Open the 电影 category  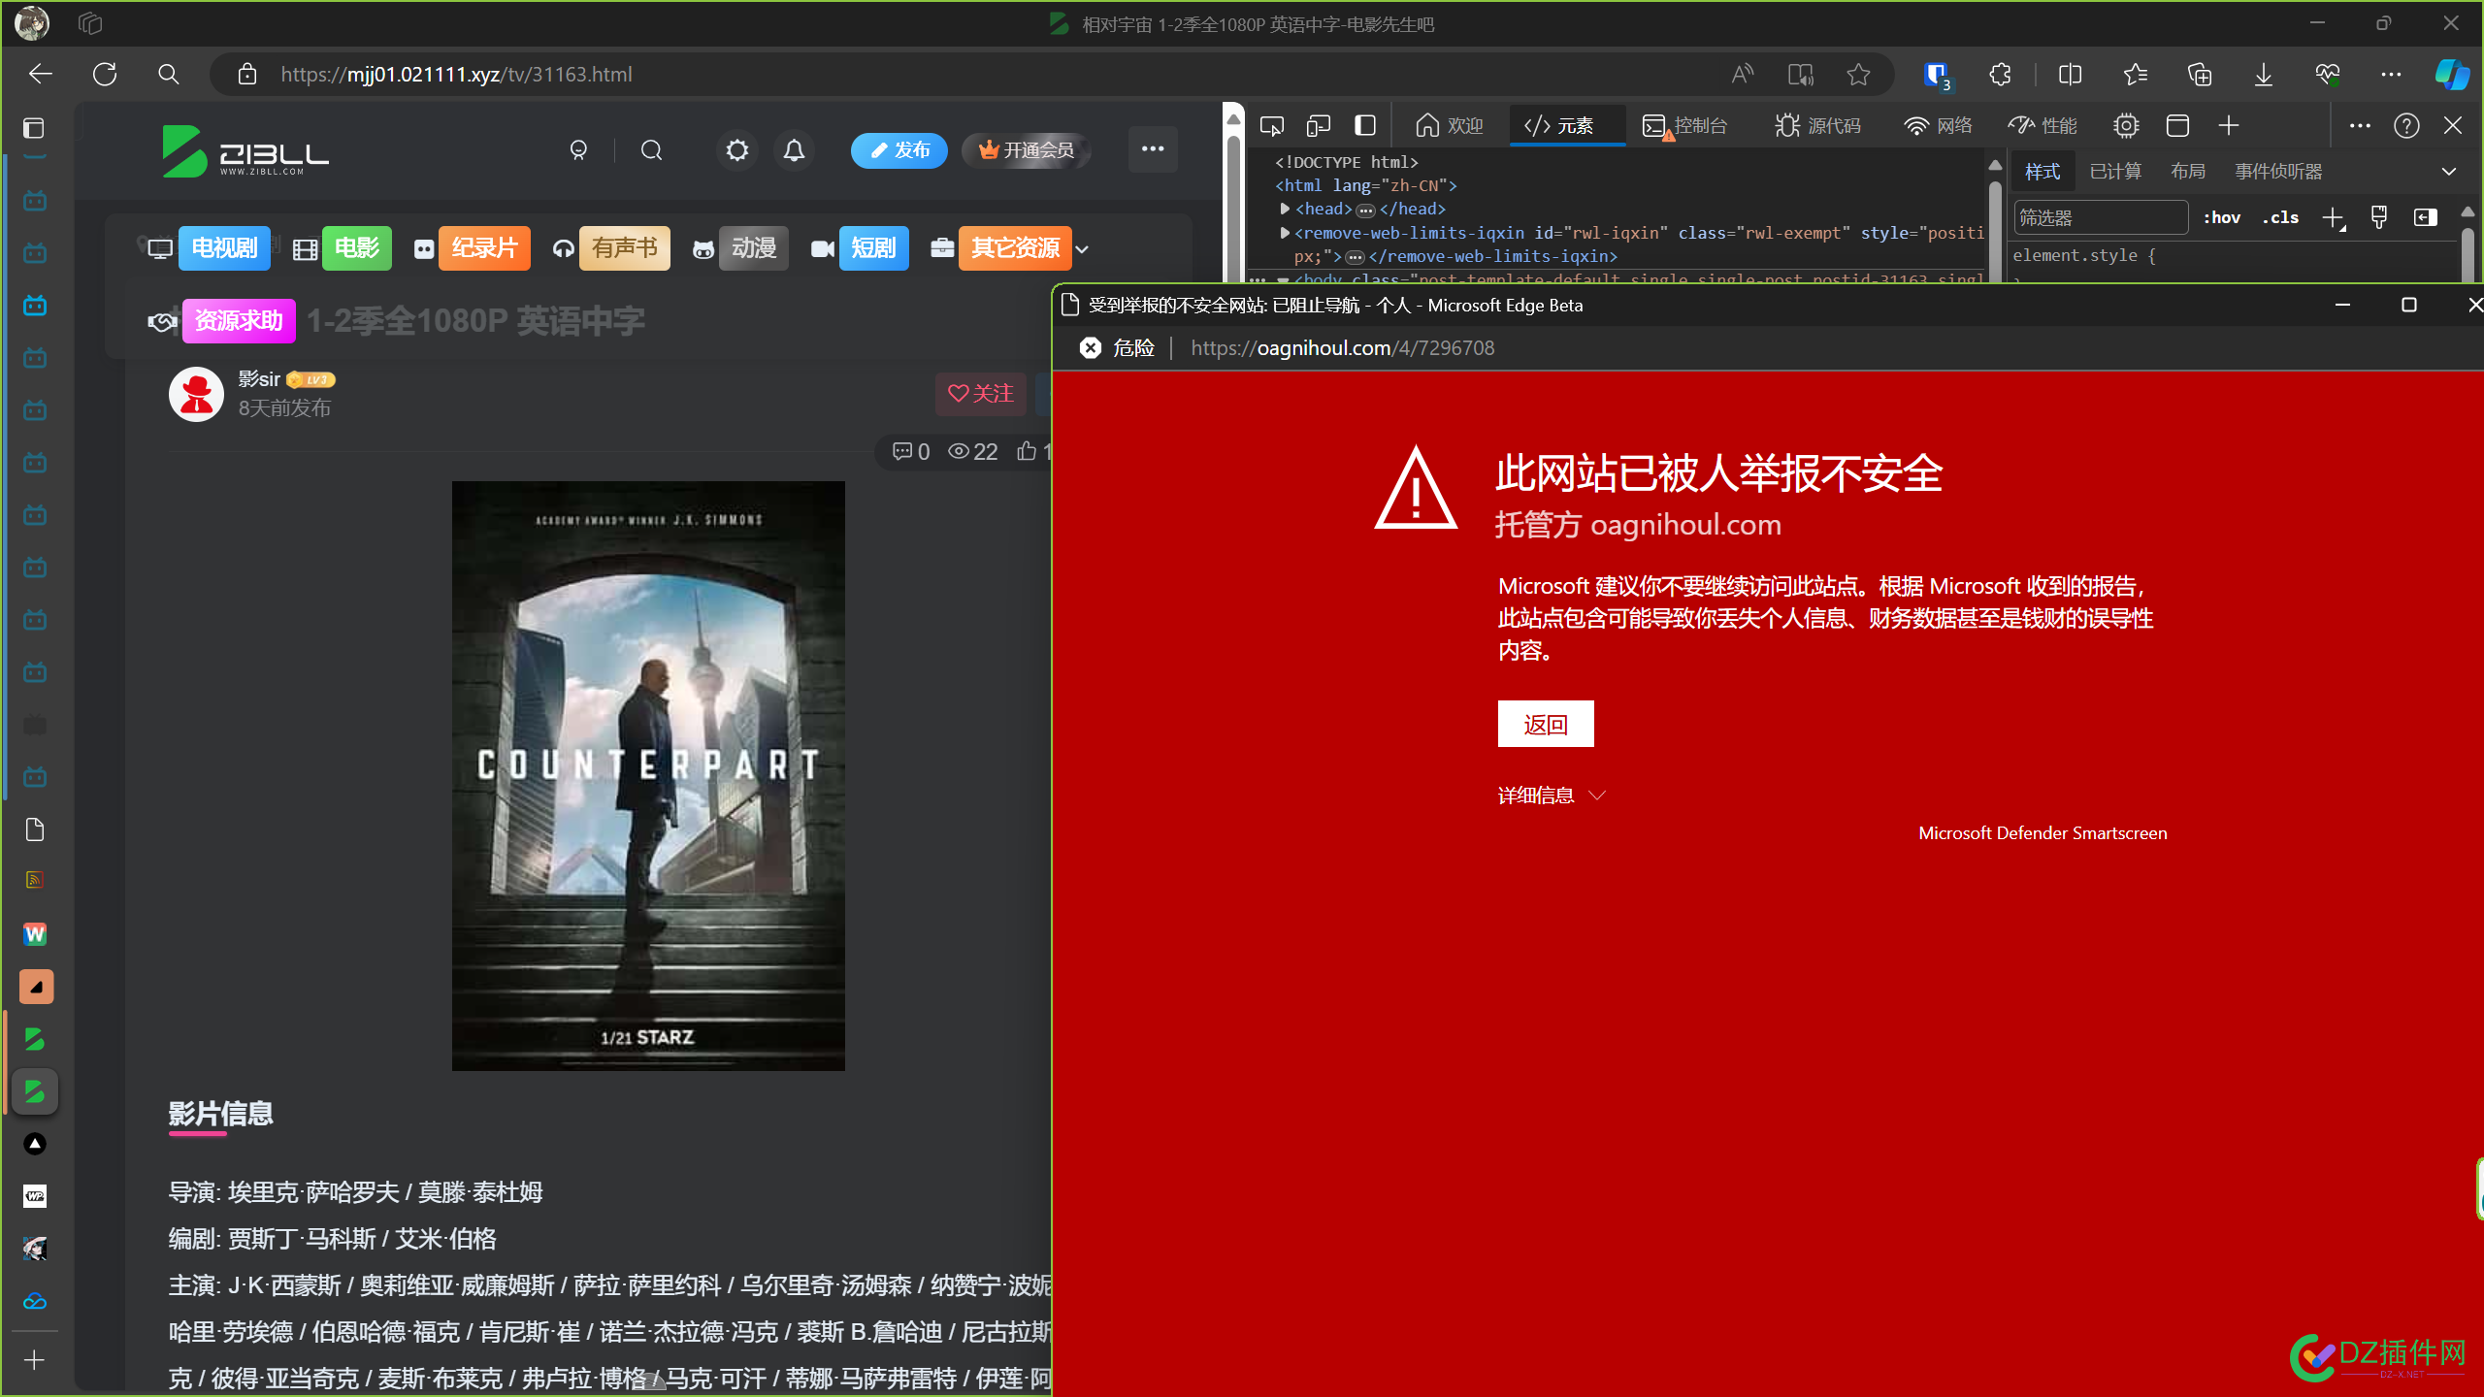[356, 248]
